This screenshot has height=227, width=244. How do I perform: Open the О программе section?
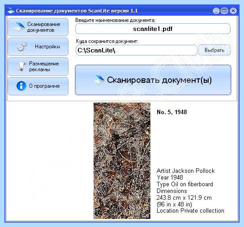[38, 86]
